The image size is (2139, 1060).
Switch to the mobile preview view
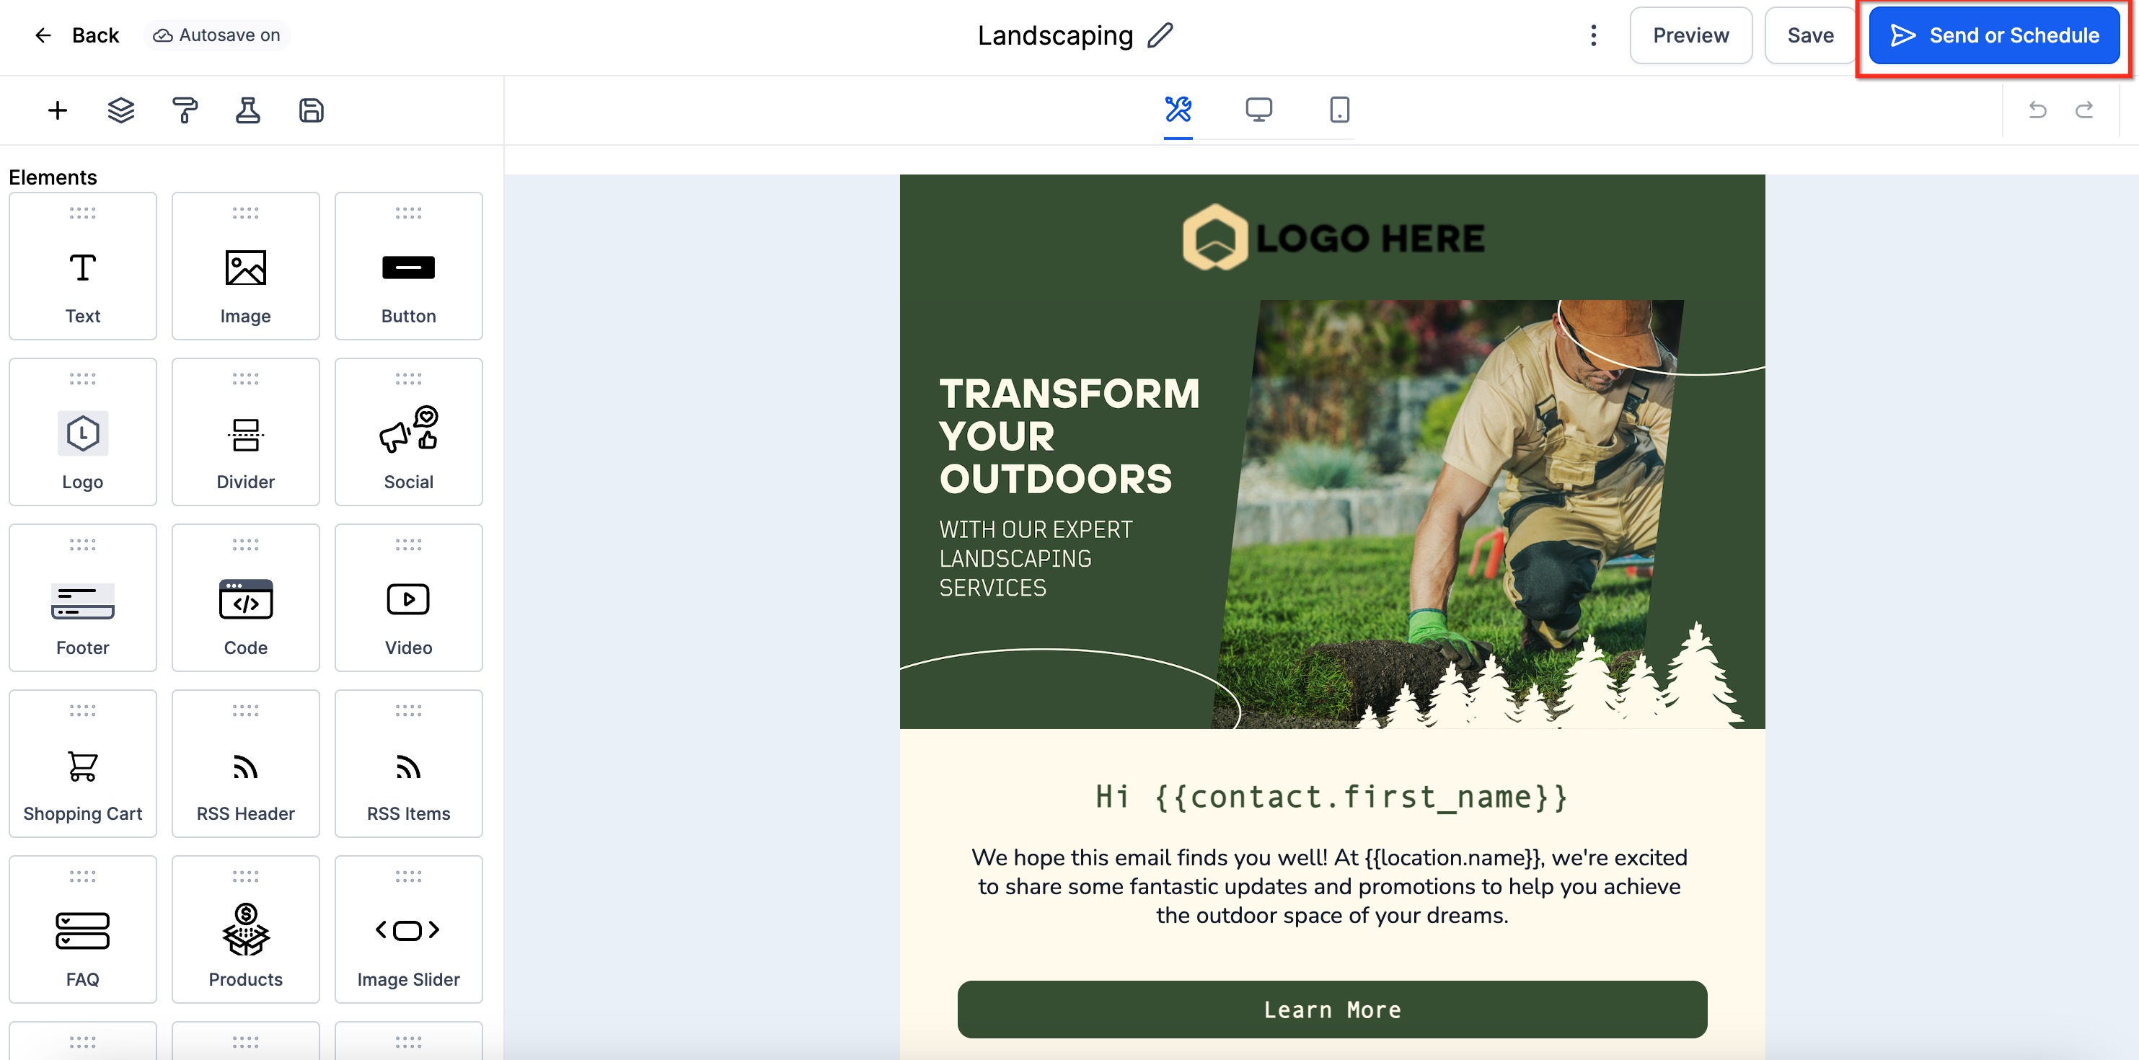[x=1338, y=110]
